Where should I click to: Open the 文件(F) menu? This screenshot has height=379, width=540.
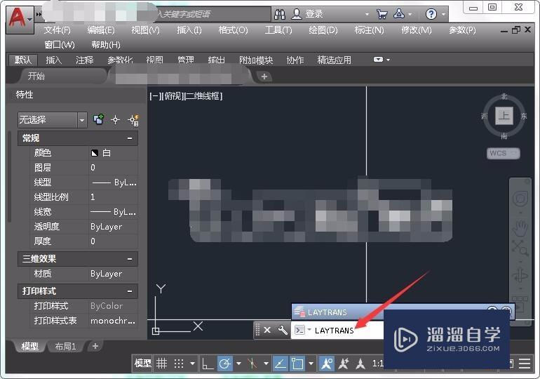[x=58, y=30]
